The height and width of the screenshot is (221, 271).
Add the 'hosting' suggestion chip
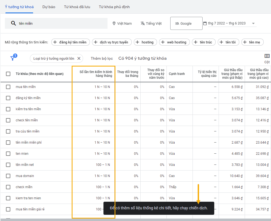click(145, 42)
